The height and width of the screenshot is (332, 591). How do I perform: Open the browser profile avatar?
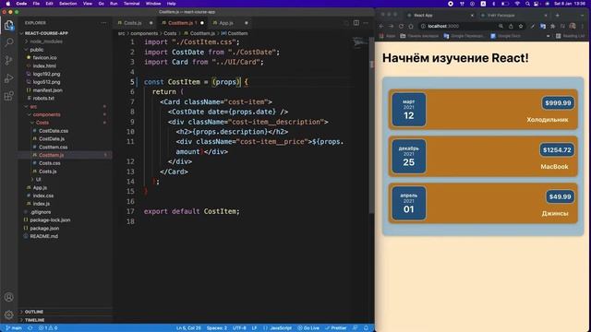point(573,26)
